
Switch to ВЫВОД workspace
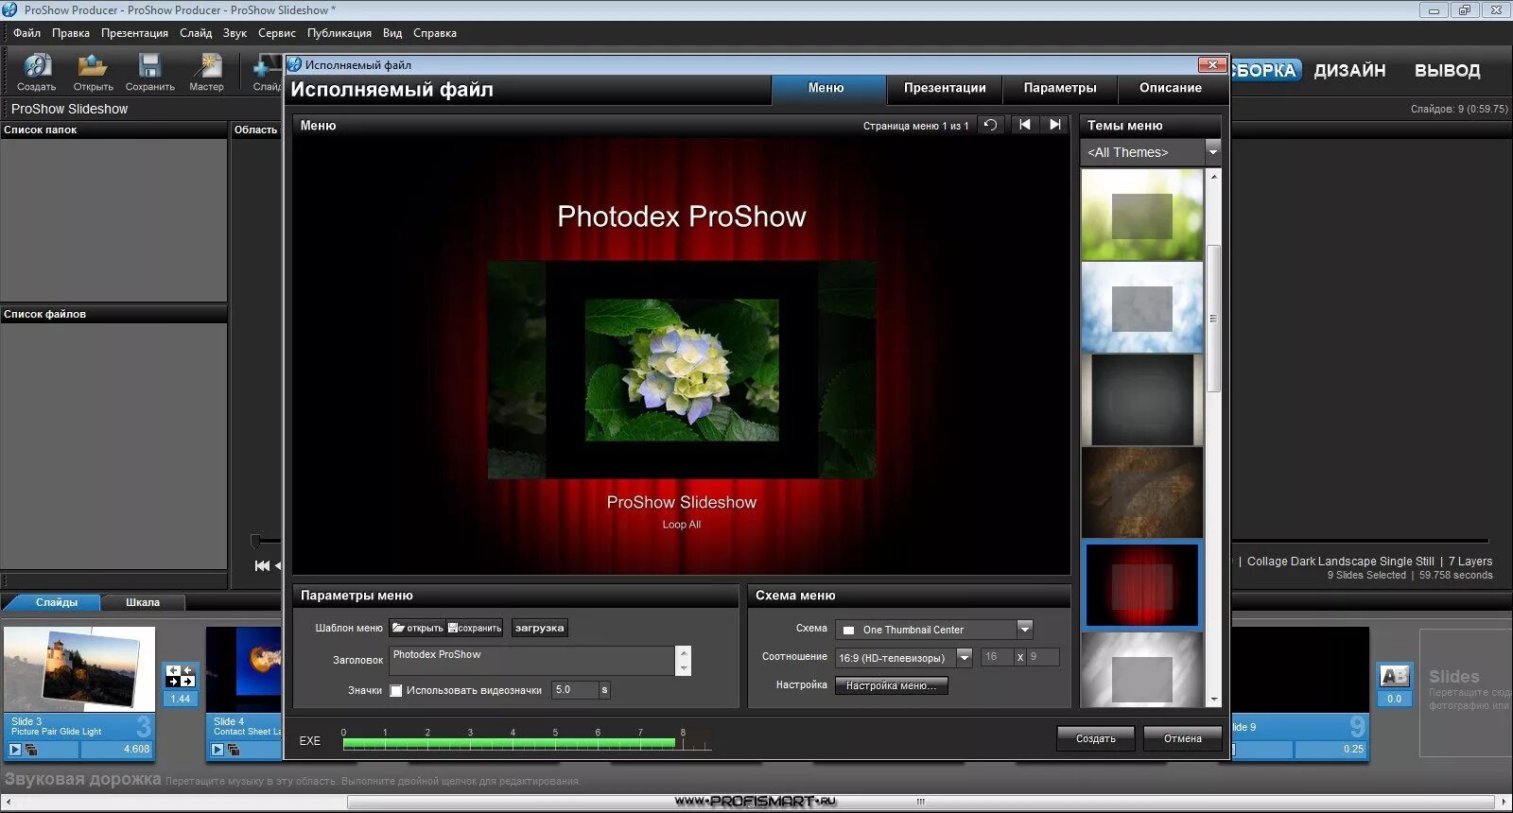pos(1447,71)
